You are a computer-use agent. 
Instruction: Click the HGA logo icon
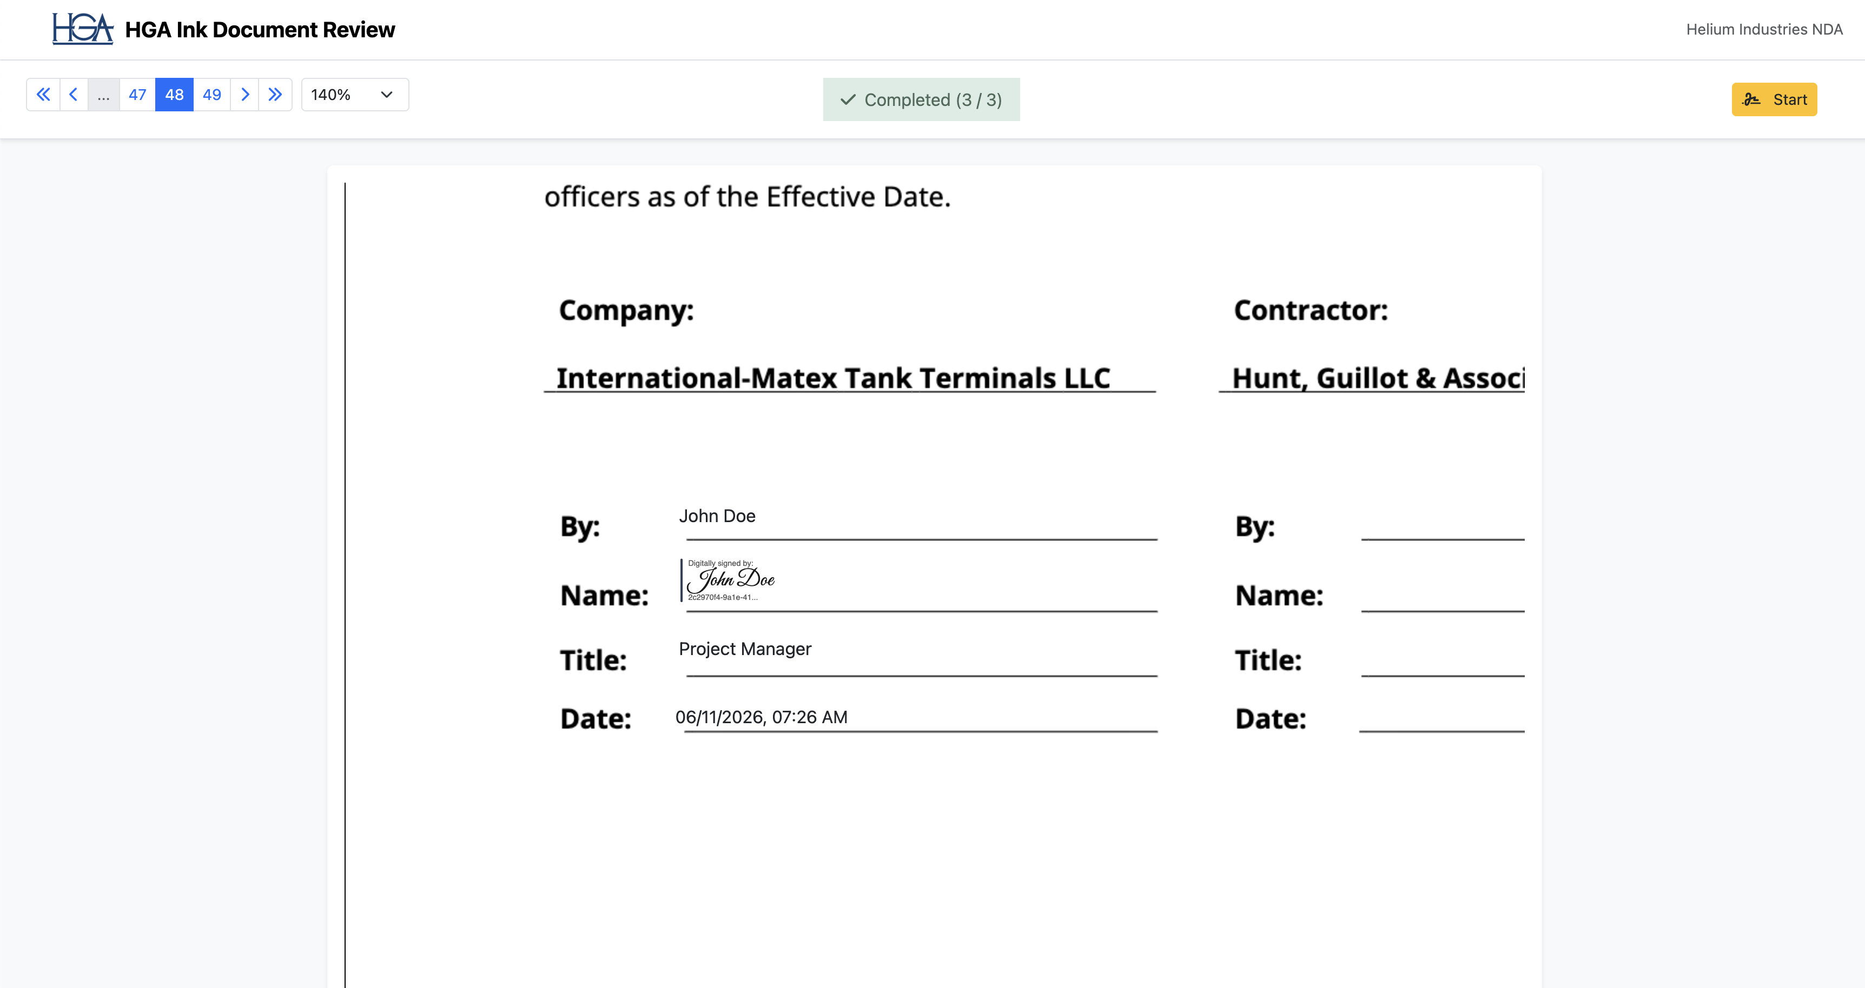(x=83, y=29)
